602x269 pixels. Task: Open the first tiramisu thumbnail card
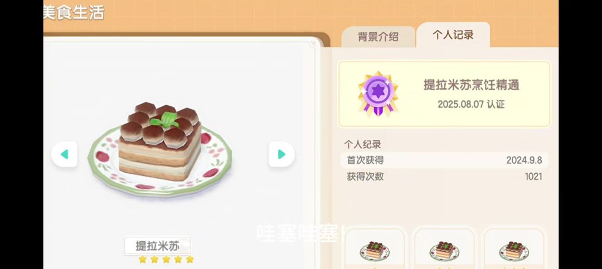point(375,248)
